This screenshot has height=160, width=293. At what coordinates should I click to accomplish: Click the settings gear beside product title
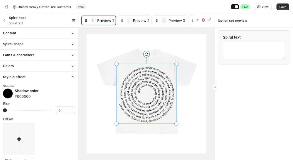click(15, 7)
